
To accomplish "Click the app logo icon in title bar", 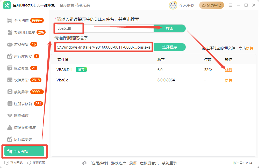I will point(7,5).
